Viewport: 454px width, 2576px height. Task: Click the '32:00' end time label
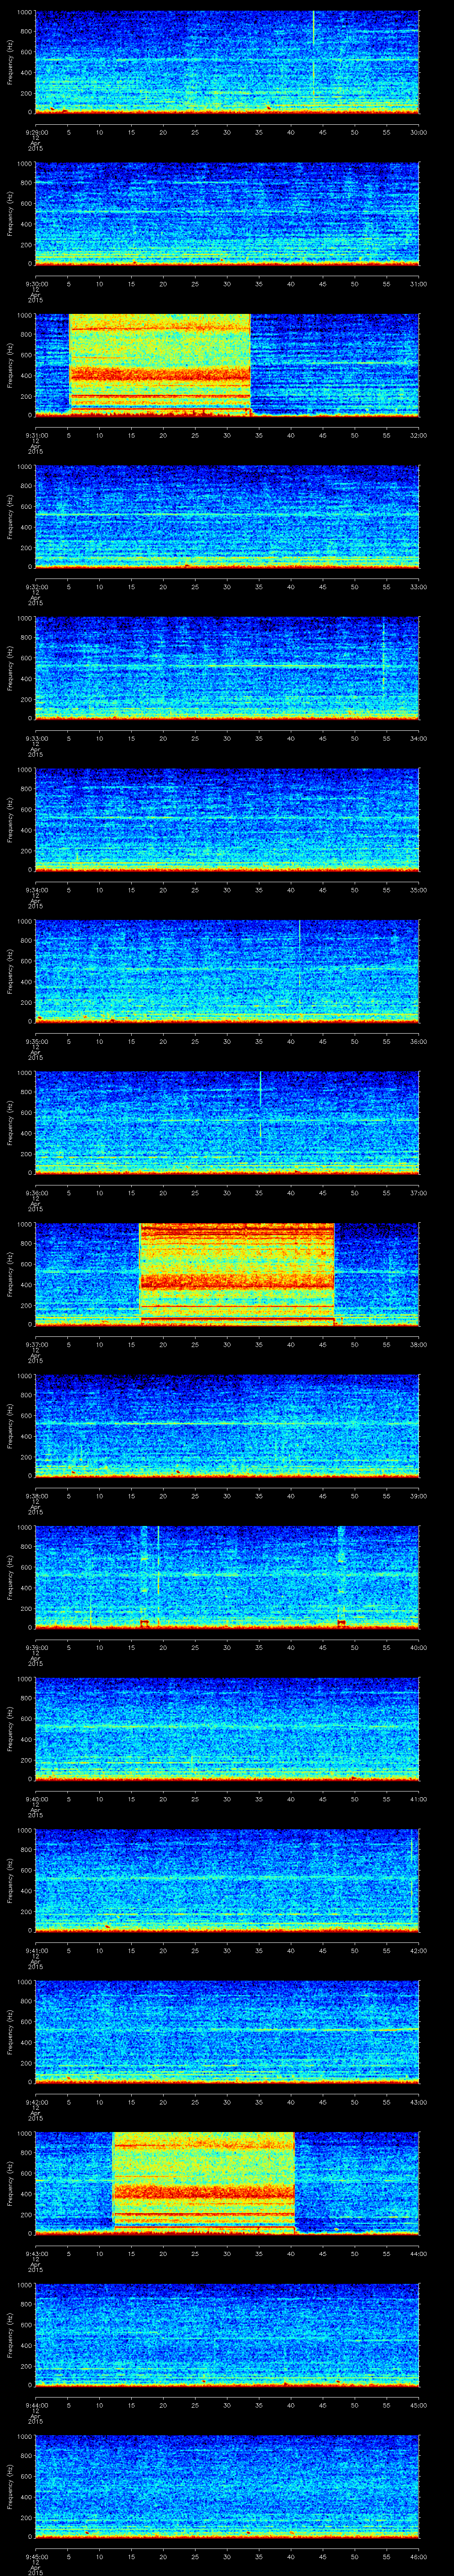tap(419, 435)
